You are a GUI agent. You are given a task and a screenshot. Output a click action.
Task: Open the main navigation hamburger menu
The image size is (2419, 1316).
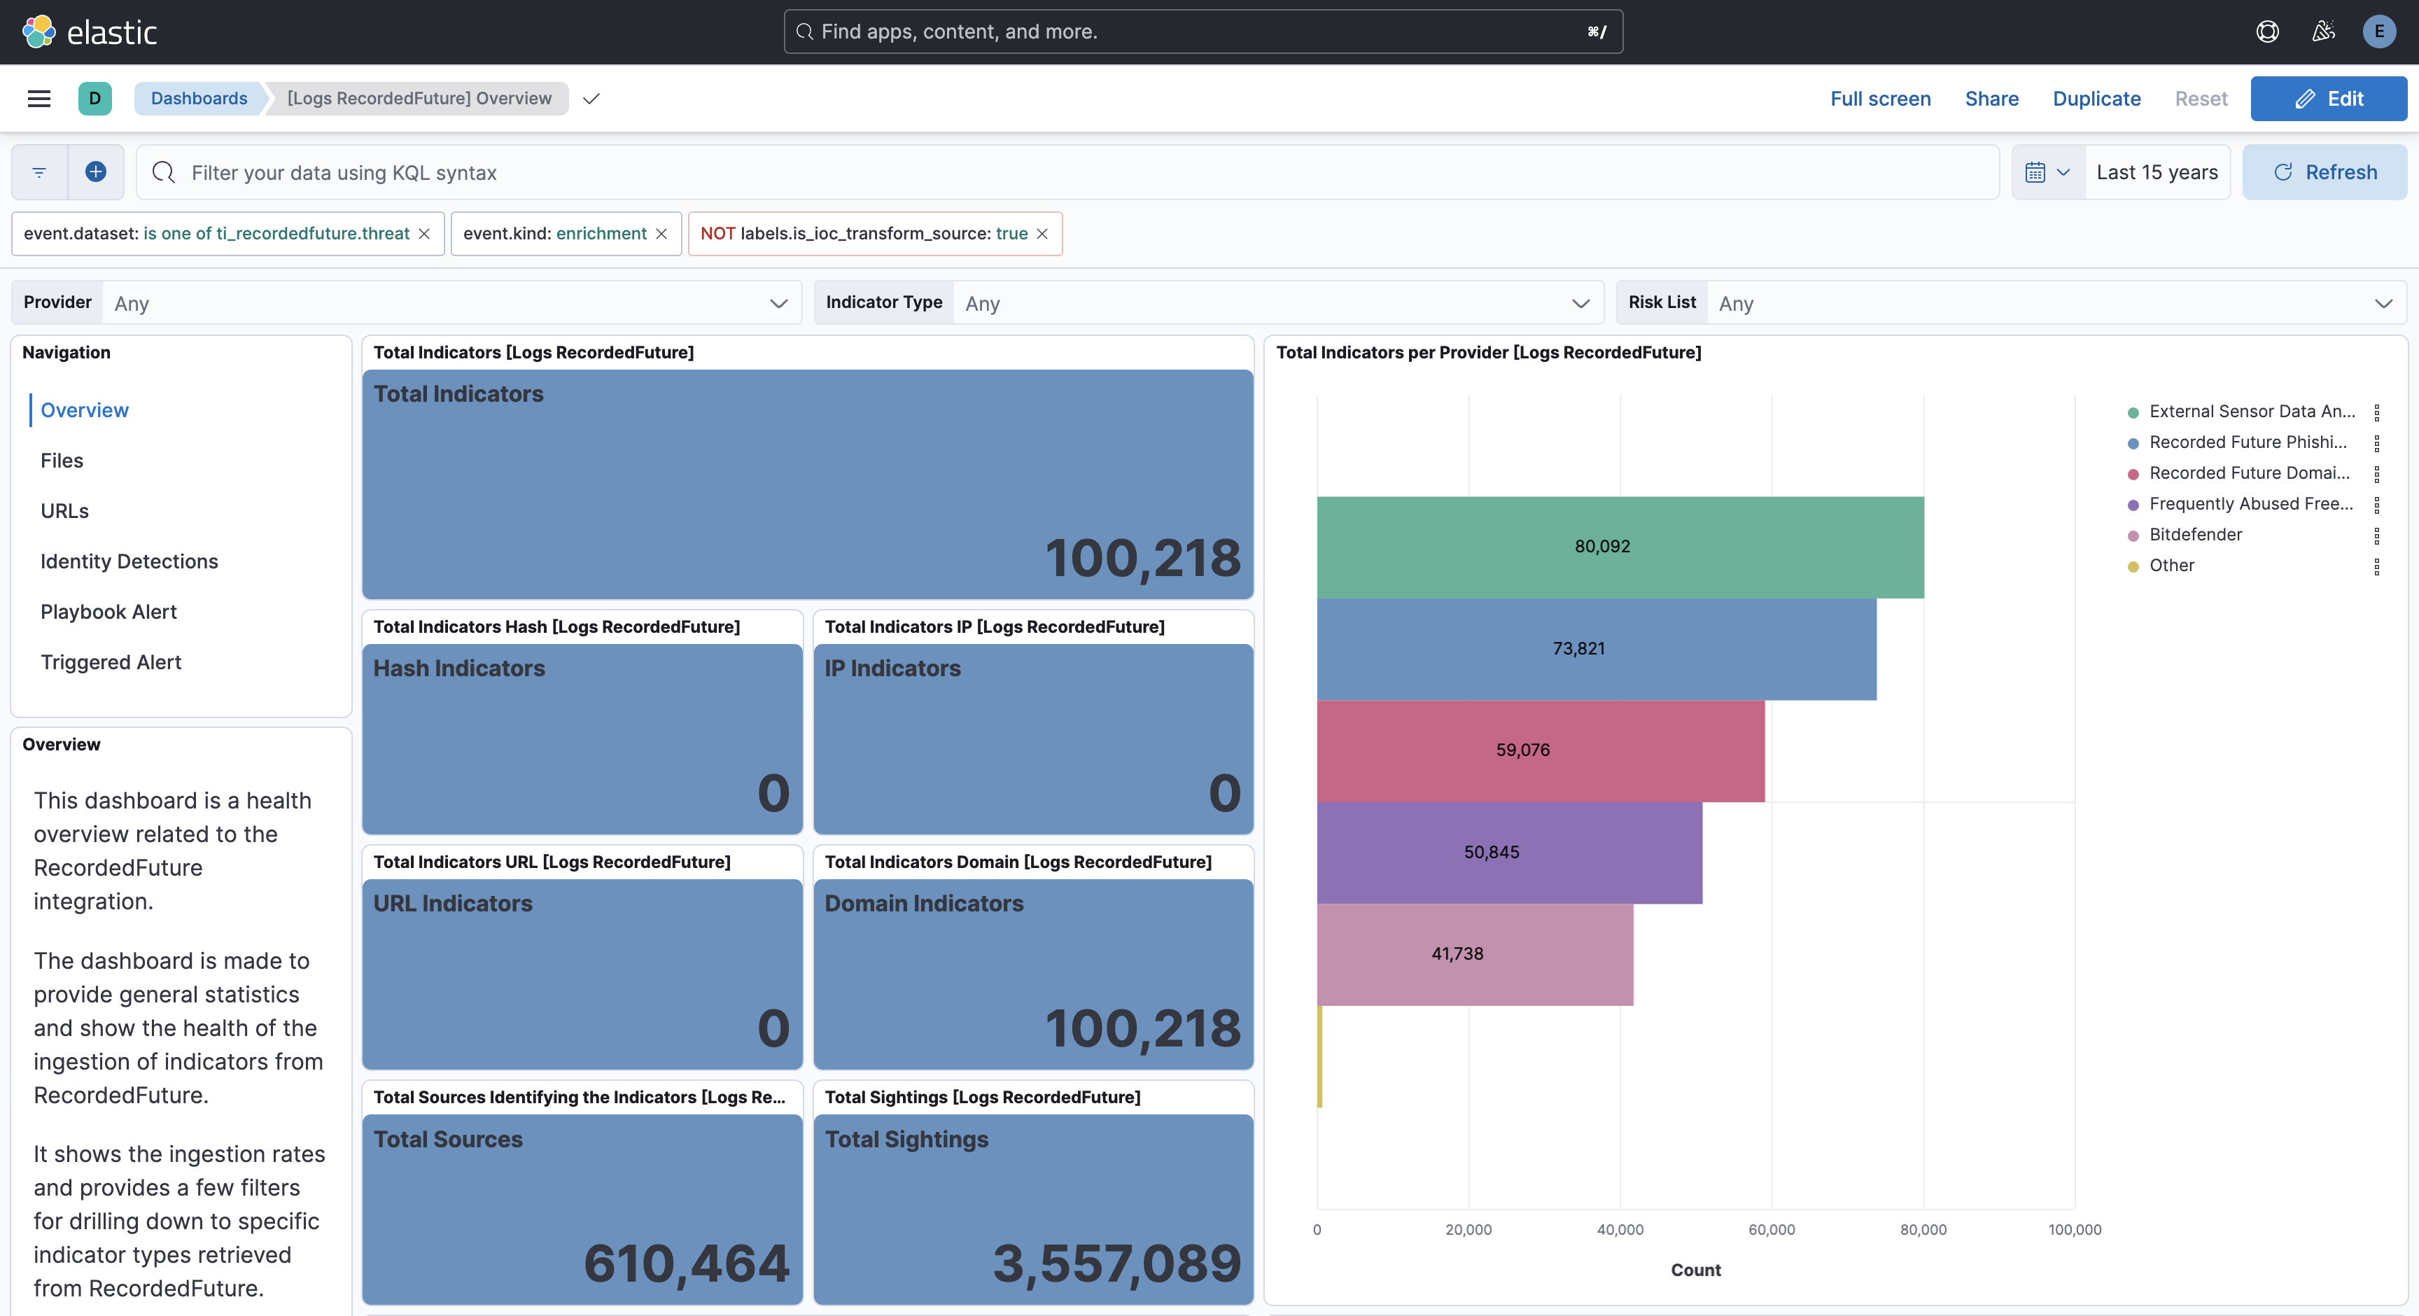click(x=38, y=99)
